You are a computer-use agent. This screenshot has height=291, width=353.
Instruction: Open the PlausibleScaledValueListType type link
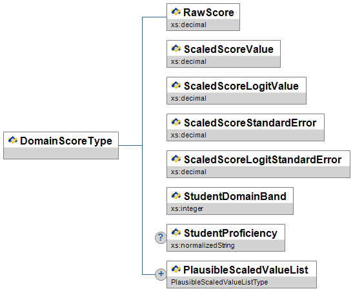(219, 282)
